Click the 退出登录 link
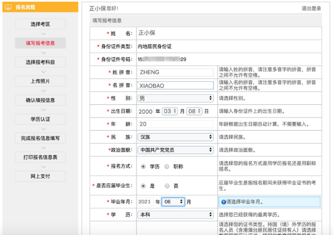The width and height of the screenshot is (333, 235). tap(311, 8)
